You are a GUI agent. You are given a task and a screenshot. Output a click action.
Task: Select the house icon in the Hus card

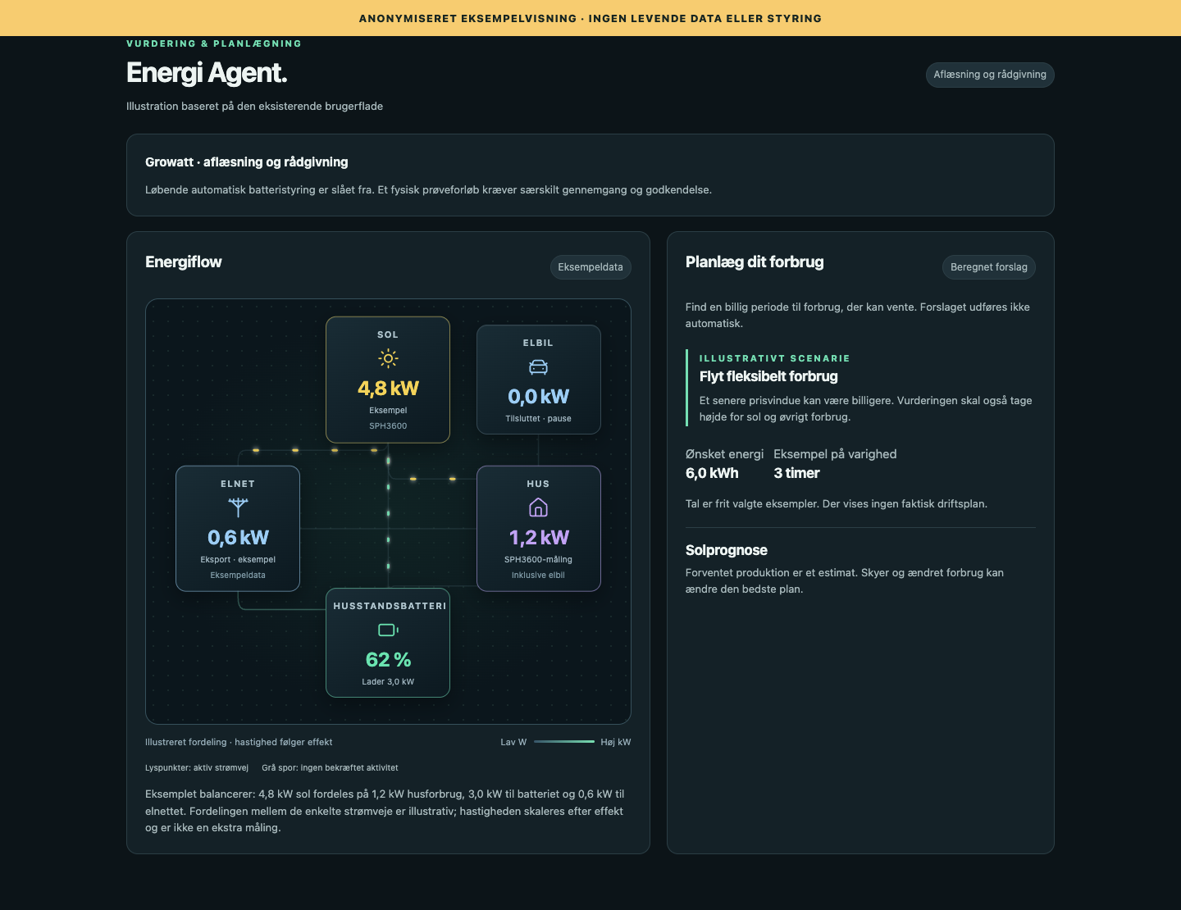(x=538, y=507)
